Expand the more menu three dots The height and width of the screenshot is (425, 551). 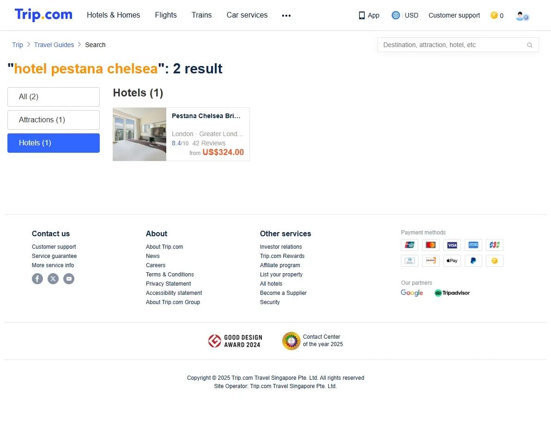tap(286, 15)
